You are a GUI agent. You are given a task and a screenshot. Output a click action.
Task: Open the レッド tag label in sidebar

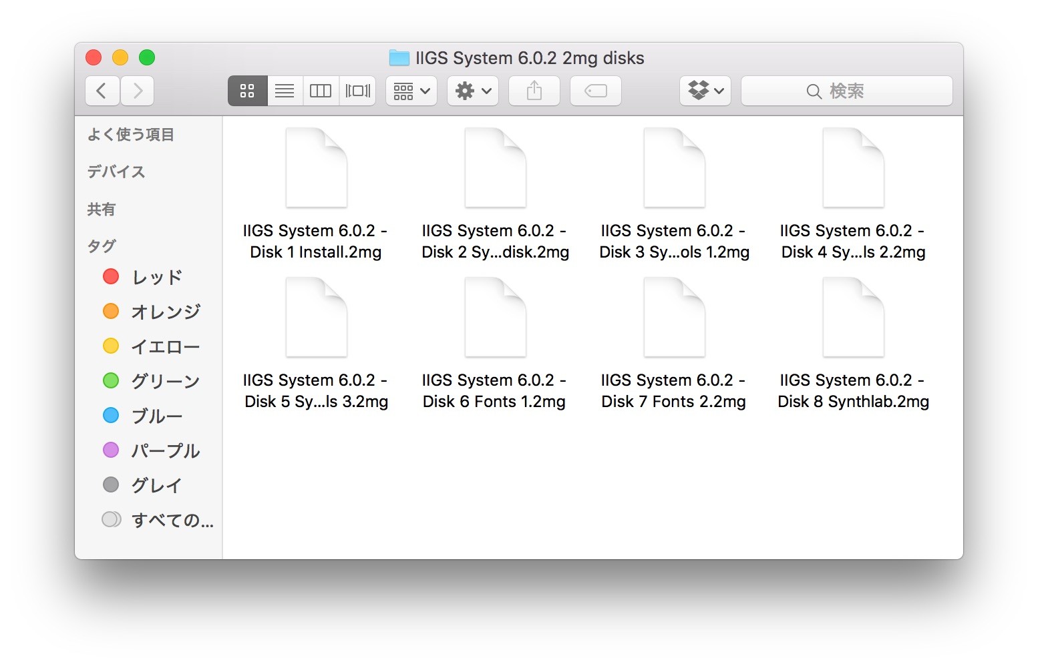click(x=157, y=278)
